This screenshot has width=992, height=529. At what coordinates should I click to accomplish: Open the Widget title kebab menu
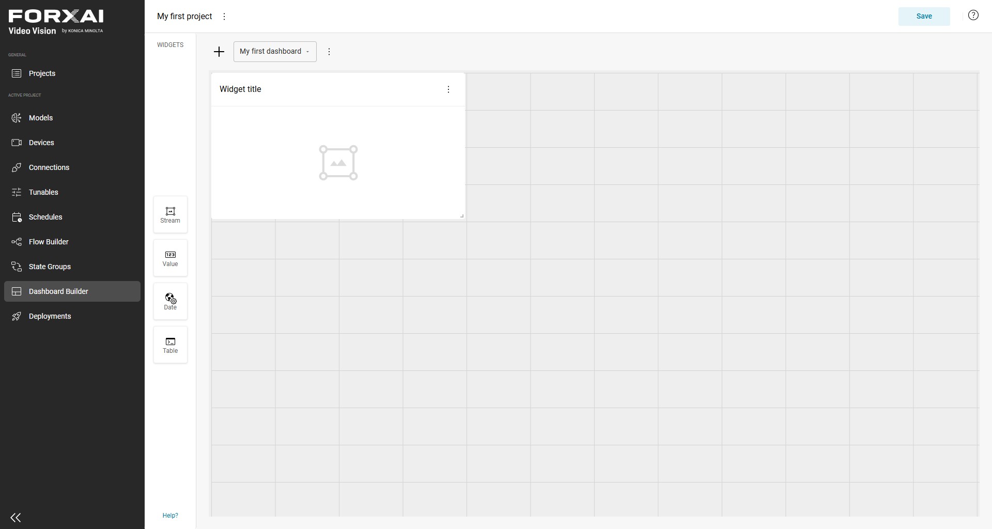click(448, 89)
